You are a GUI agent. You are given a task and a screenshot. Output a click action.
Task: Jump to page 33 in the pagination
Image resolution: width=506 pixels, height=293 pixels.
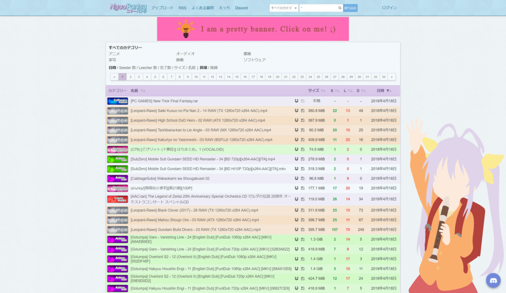(383, 77)
